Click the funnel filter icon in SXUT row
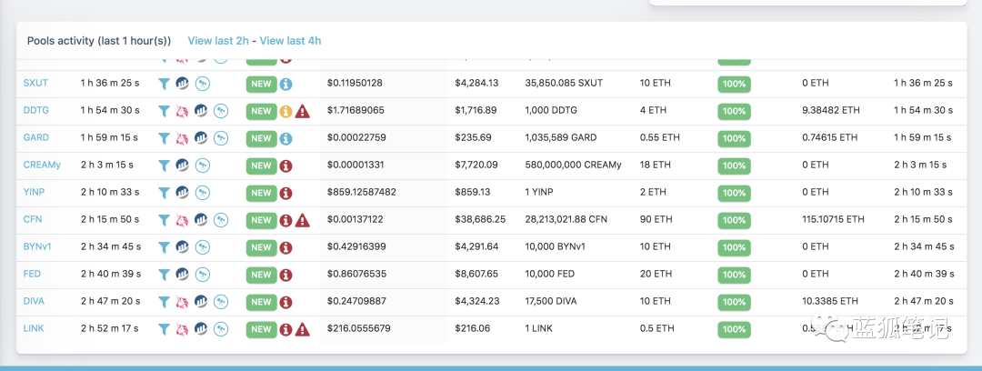Viewport: 982px width, 371px height. click(x=164, y=84)
